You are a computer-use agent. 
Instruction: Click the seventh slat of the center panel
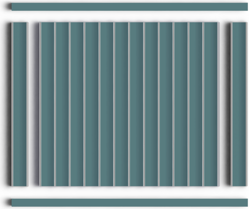136,104
